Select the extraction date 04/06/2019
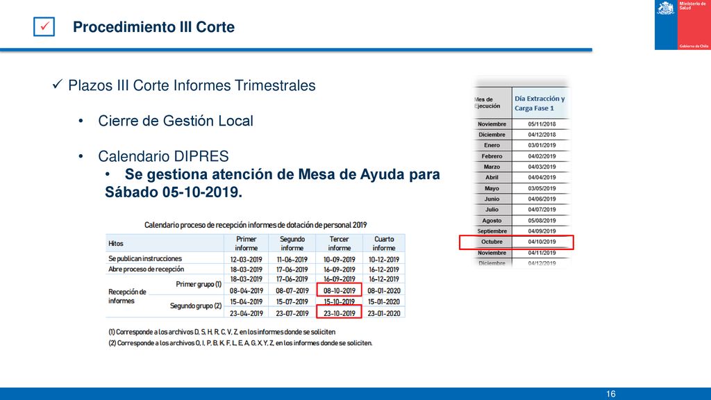This screenshot has height=400, width=711. click(x=542, y=199)
